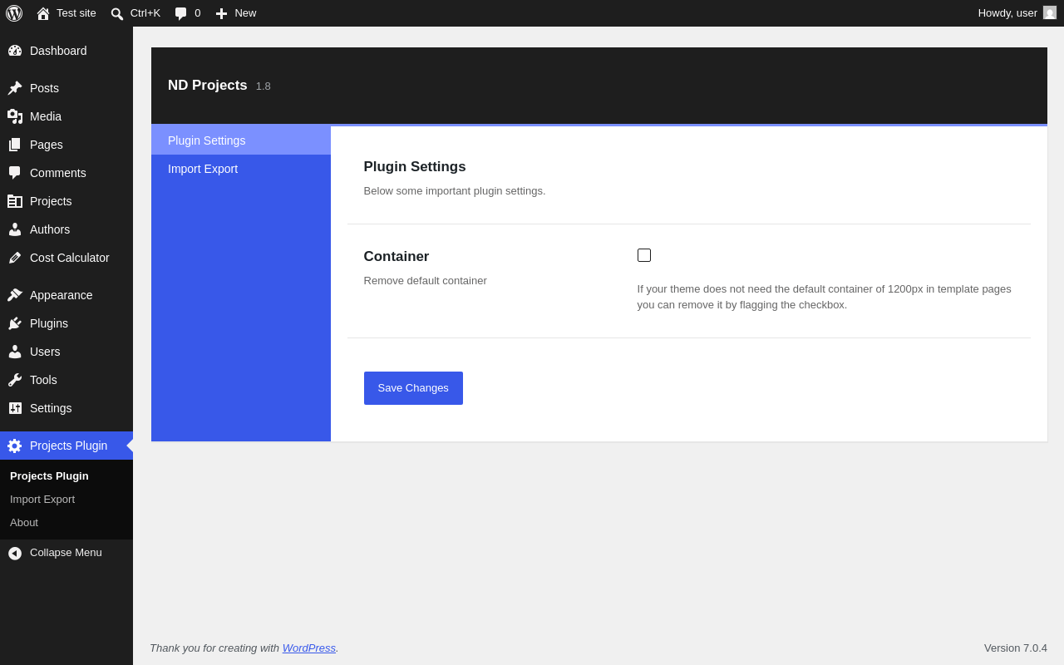The width and height of the screenshot is (1064, 665).
Task: Click Below some important plugin settings text
Action: point(455,191)
